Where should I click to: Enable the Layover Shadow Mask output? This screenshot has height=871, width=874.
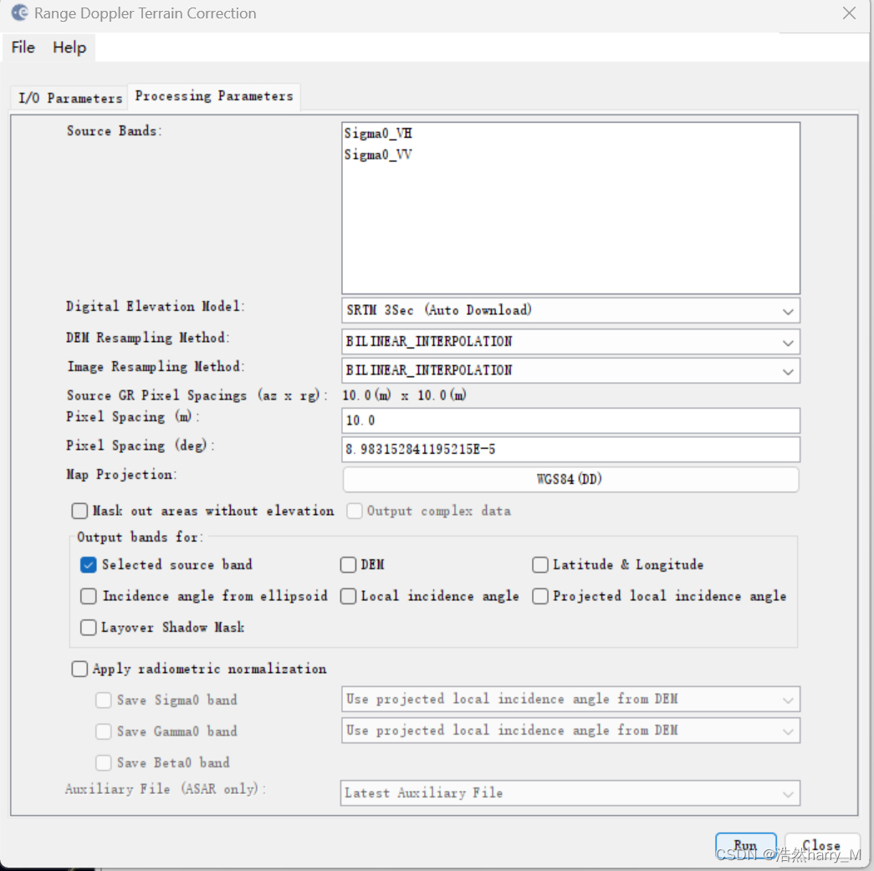[x=89, y=628]
